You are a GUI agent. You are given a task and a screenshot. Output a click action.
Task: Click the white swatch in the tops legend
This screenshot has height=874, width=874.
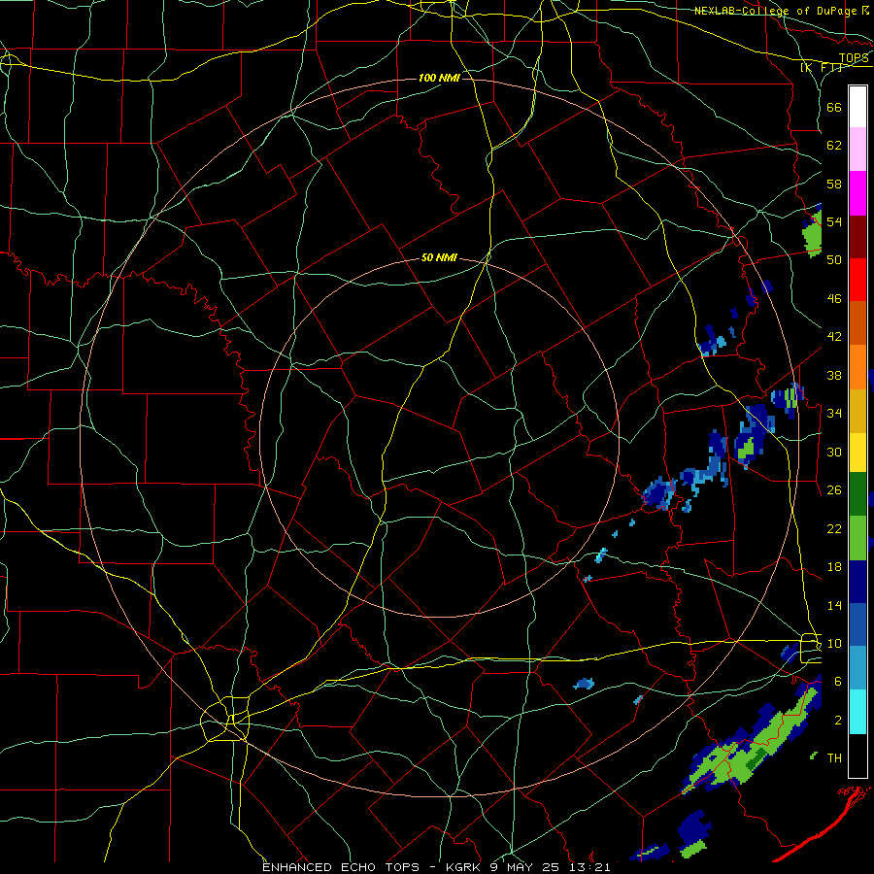click(x=857, y=107)
